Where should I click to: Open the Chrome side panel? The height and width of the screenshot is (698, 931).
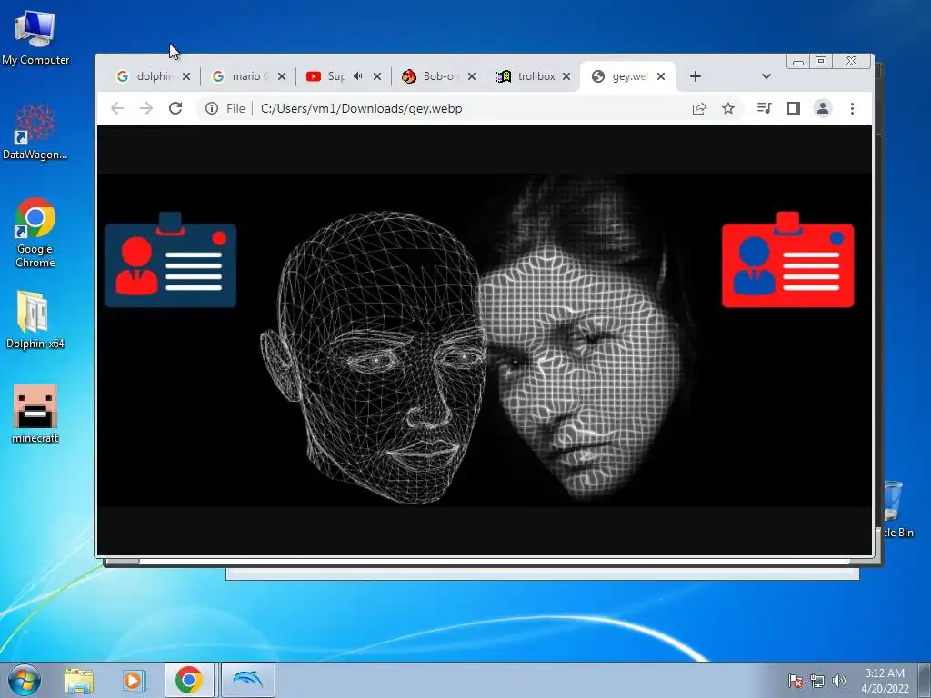tap(793, 108)
